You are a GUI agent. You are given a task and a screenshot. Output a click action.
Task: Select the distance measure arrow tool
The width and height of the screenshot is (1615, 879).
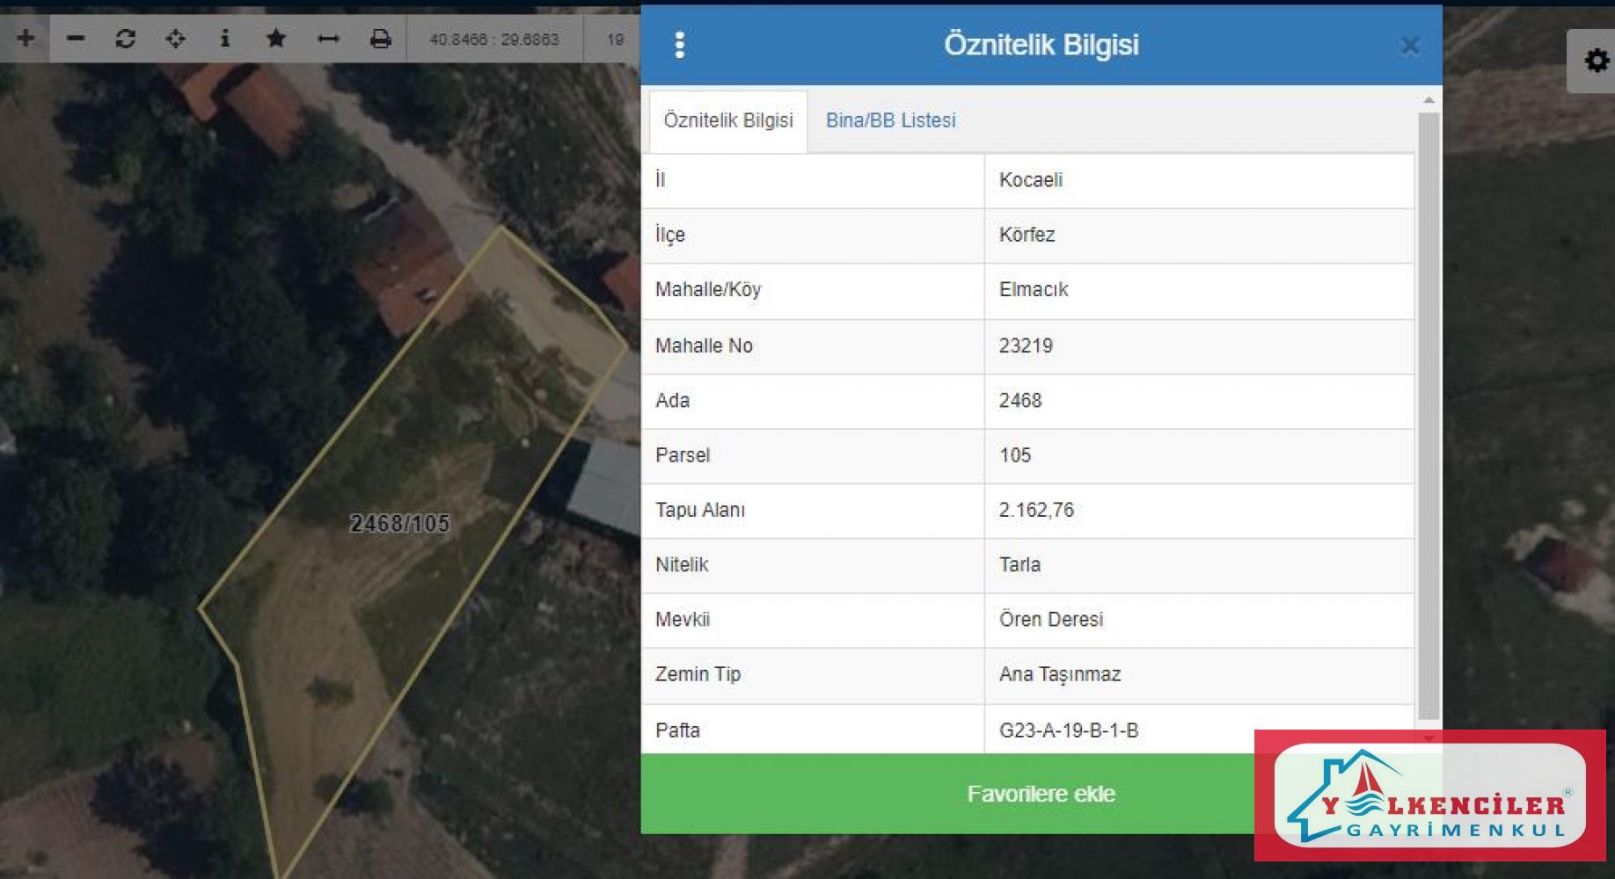(x=328, y=39)
